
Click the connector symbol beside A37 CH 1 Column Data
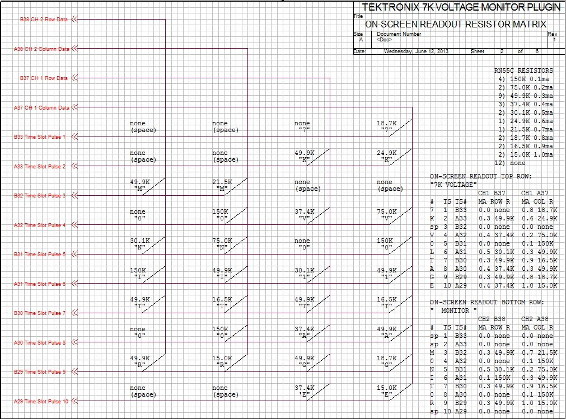pos(74,107)
